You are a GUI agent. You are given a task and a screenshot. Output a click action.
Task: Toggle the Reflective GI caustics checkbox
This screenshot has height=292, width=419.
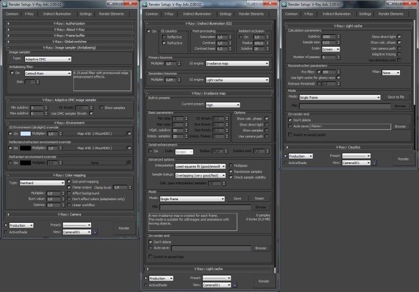tap(164, 37)
